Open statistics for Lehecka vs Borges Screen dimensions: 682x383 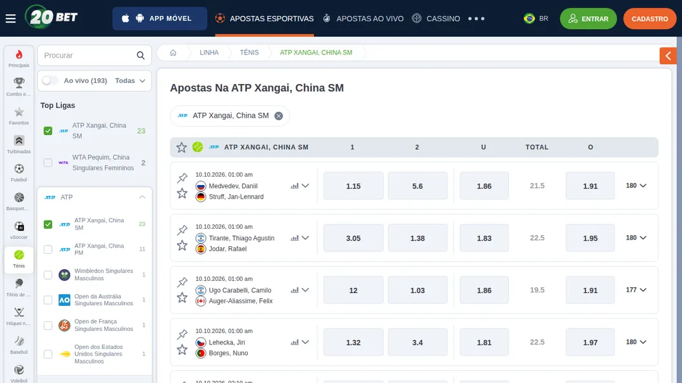tap(295, 342)
